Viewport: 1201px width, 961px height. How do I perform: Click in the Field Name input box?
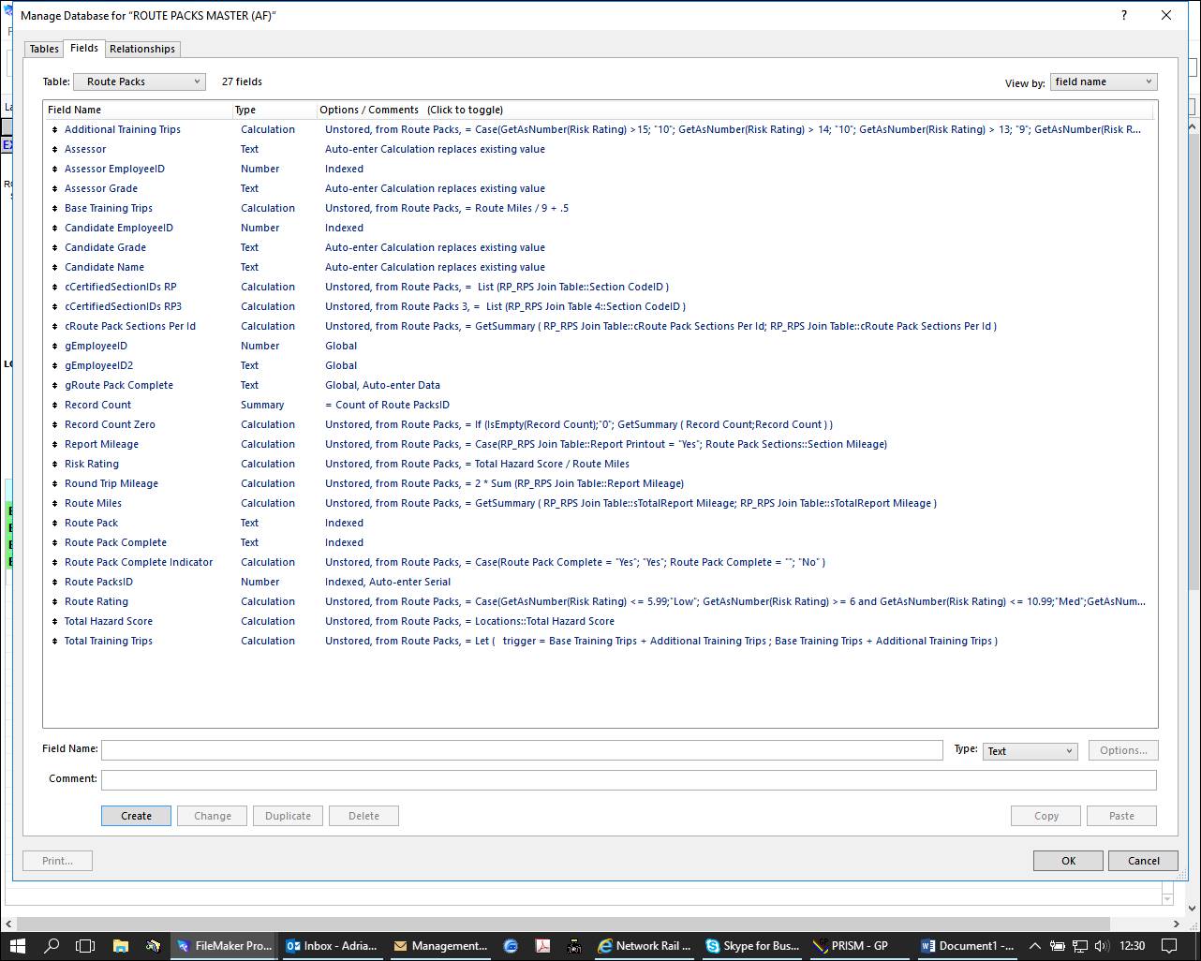pyautogui.click(x=522, y=750)
